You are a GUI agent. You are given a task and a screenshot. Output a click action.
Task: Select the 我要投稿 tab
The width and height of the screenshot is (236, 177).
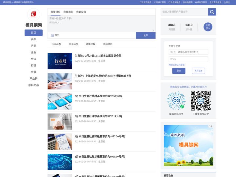[x=81, y=12]
